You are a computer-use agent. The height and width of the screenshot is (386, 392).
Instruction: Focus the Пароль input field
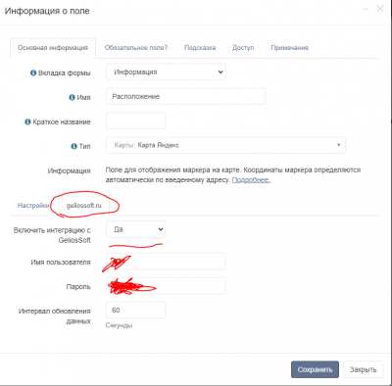[166, 286]
